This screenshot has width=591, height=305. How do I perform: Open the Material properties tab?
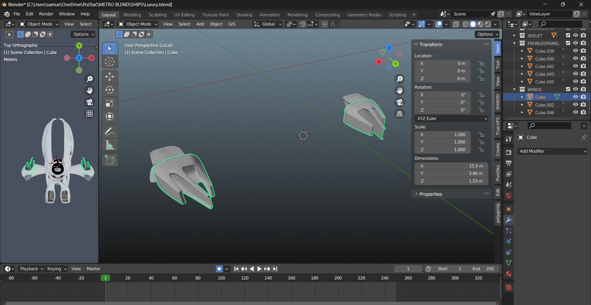[x=509, y=274]
